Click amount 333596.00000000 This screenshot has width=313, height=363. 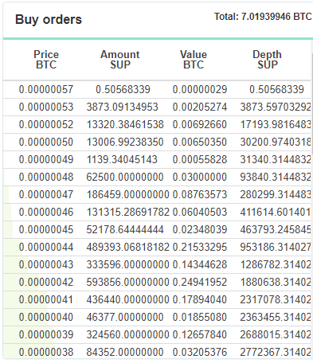tap(128, 264)
